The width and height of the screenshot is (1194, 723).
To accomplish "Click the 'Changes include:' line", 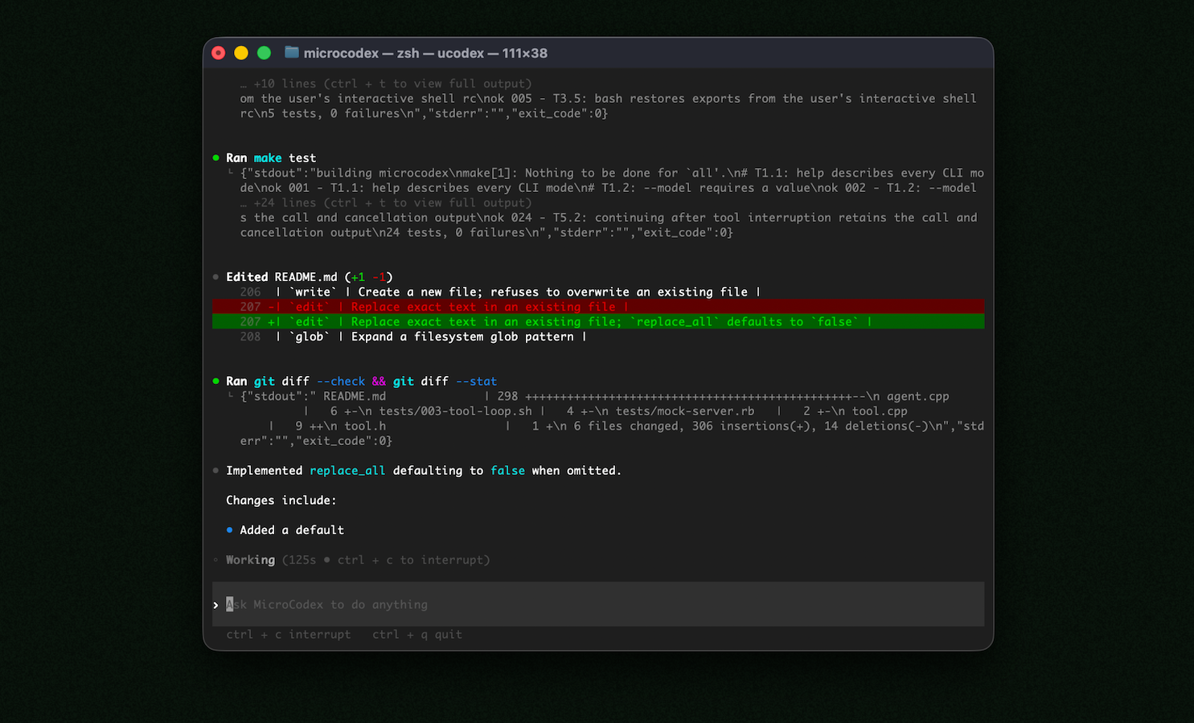I will tap(281, 500).
